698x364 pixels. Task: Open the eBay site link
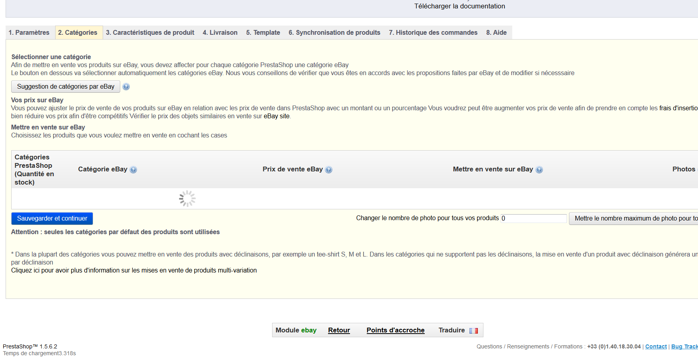(x=276, y=116)
